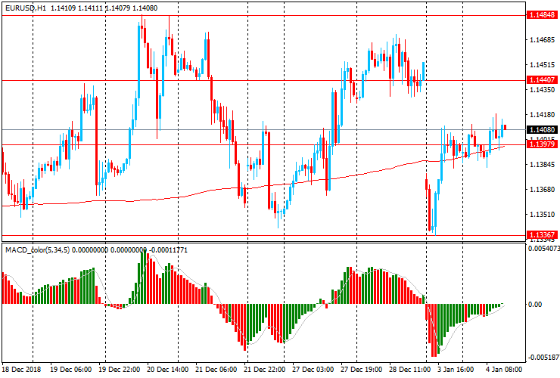Click the MACD_color(5,34,5) indicator label
The image size is (560, 378).
coord(37,249)
